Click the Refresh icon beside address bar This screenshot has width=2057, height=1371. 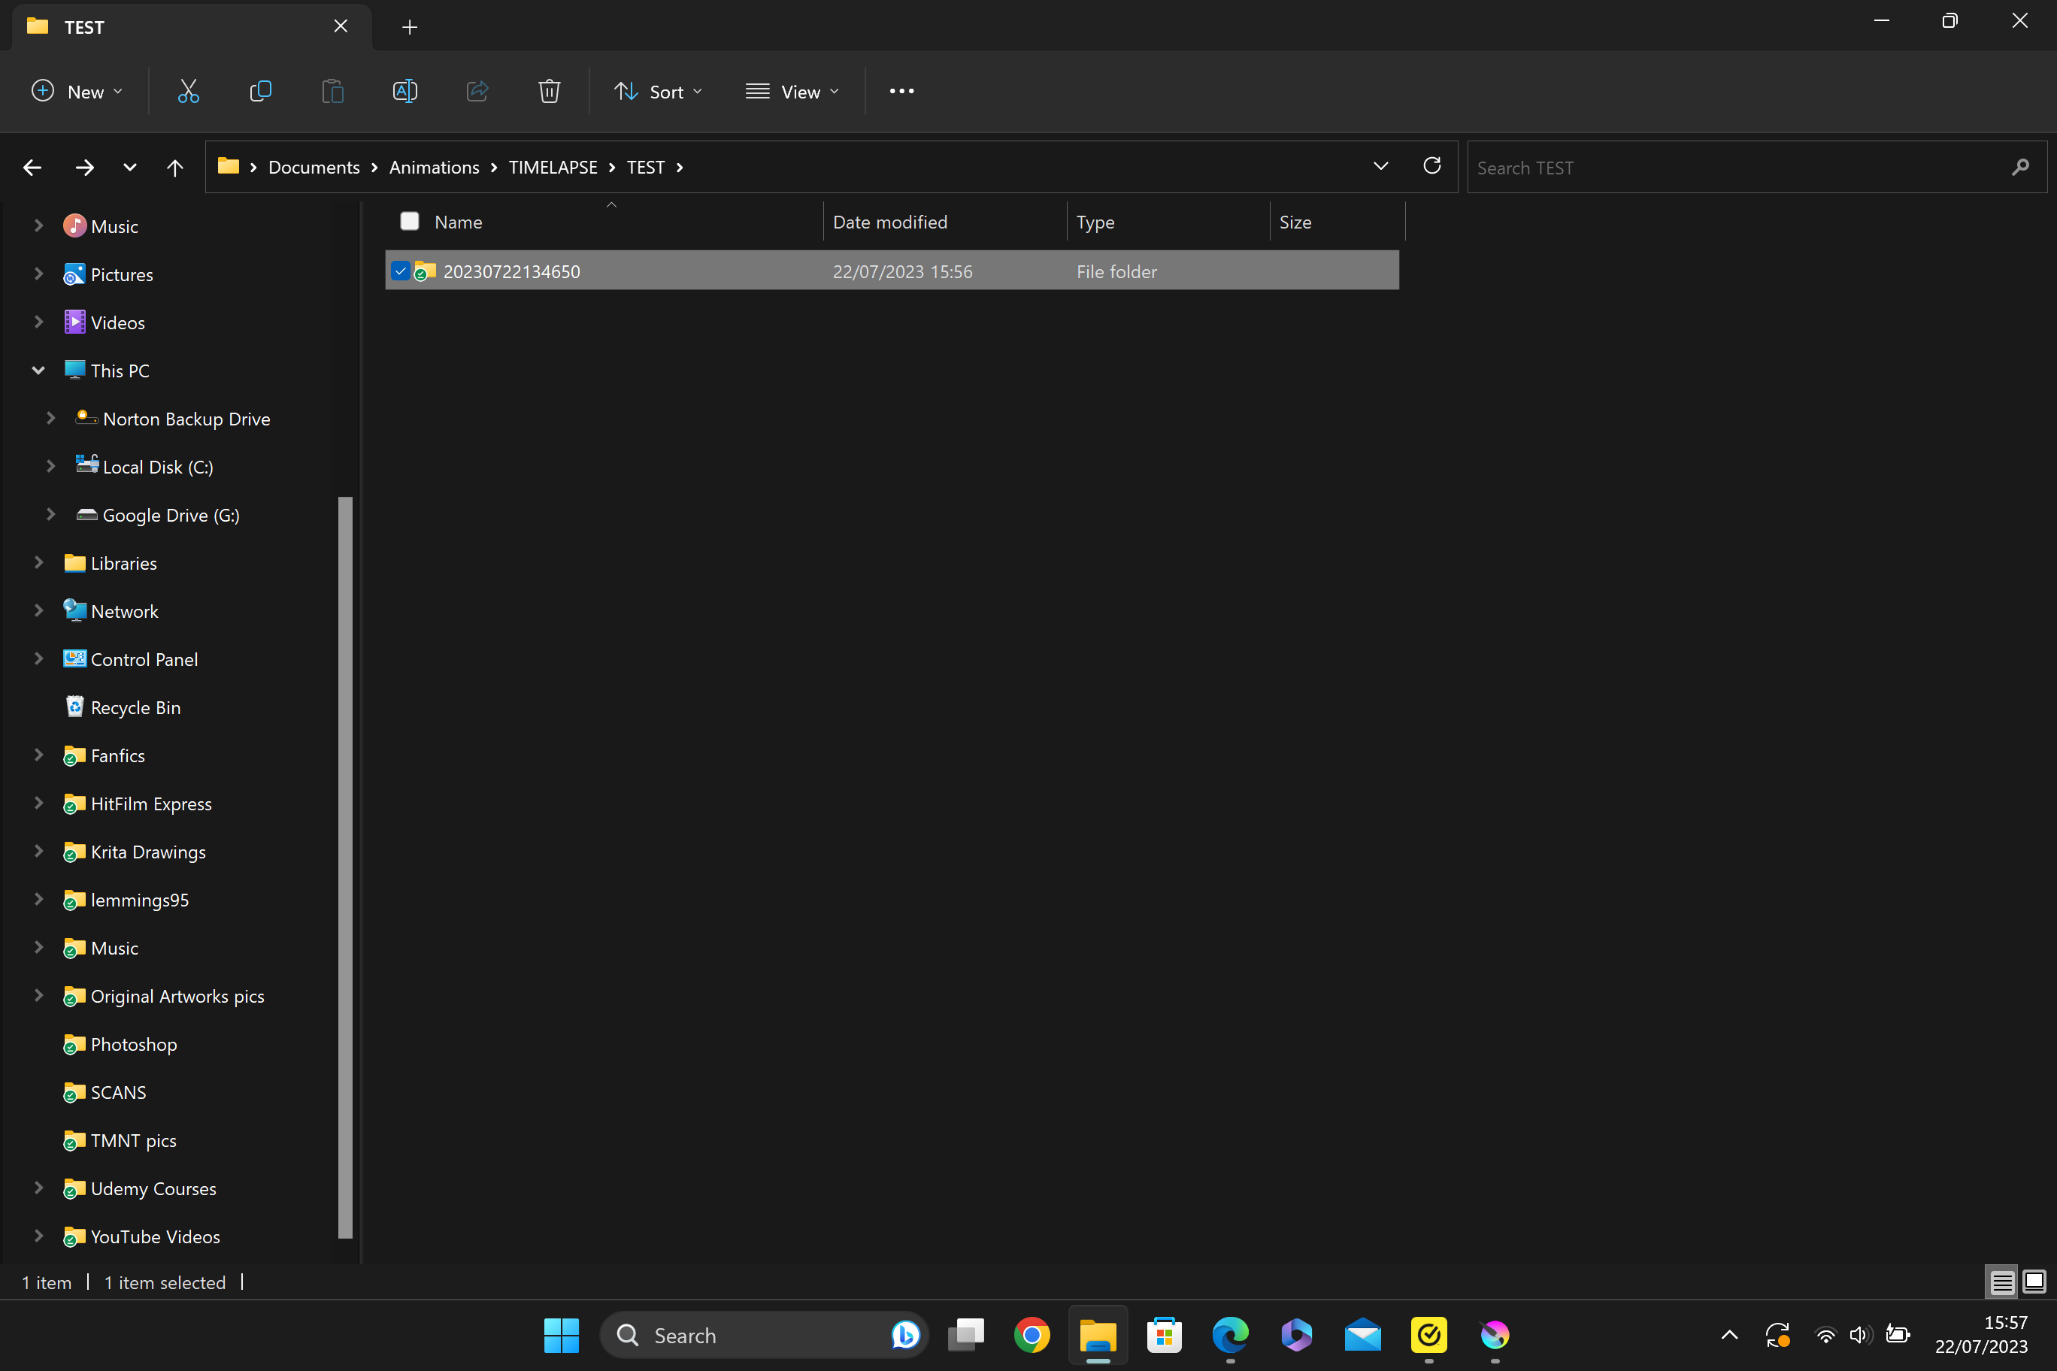[x=1431, y=166]
